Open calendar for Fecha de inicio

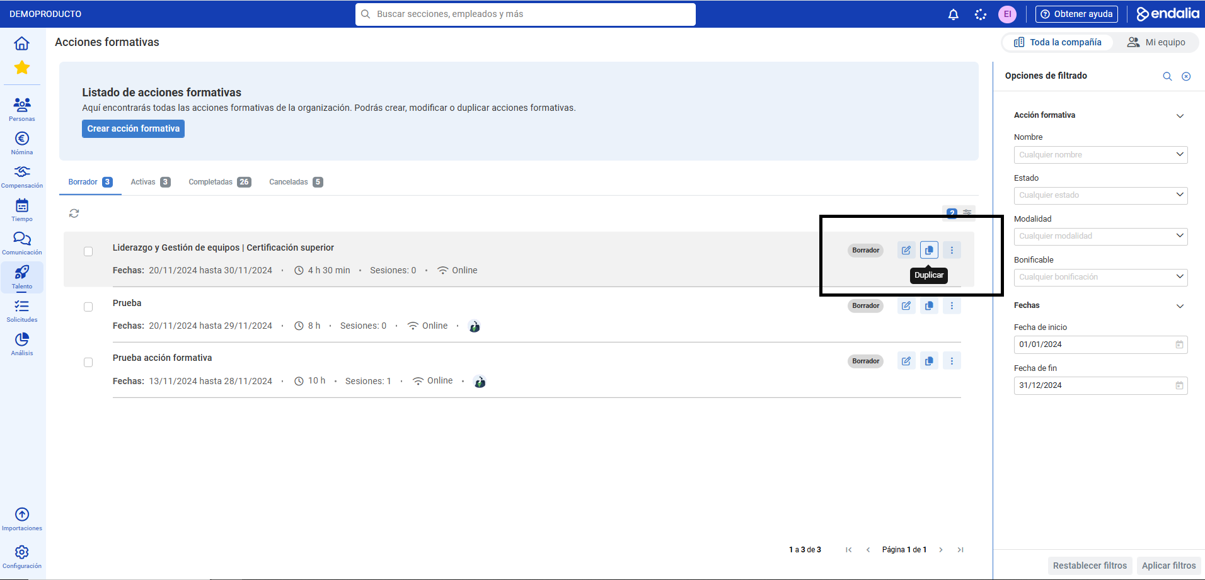1179,344
